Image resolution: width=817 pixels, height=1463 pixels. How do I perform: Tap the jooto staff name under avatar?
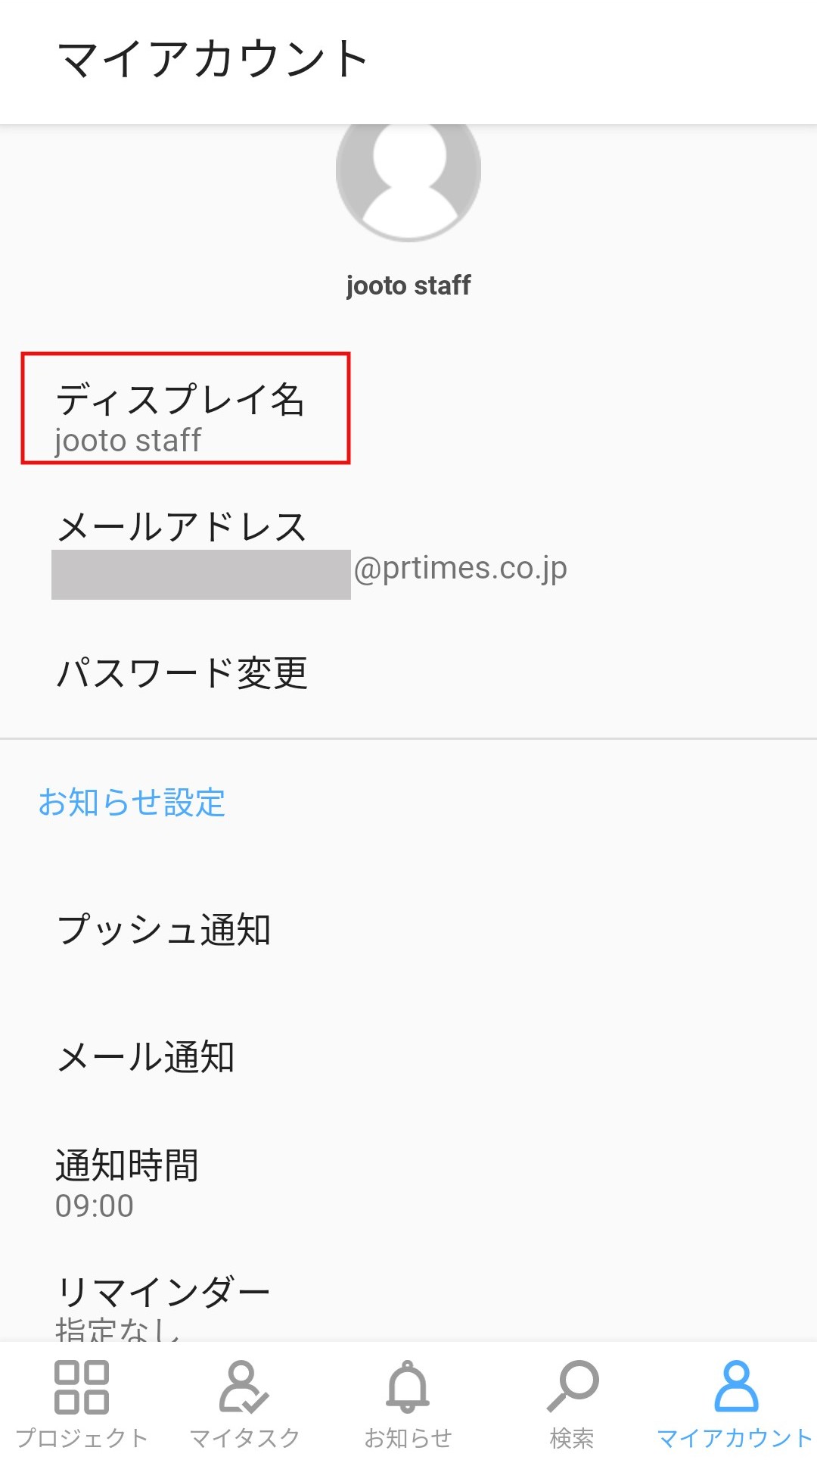pyautogui.click(x=408, y=285)
